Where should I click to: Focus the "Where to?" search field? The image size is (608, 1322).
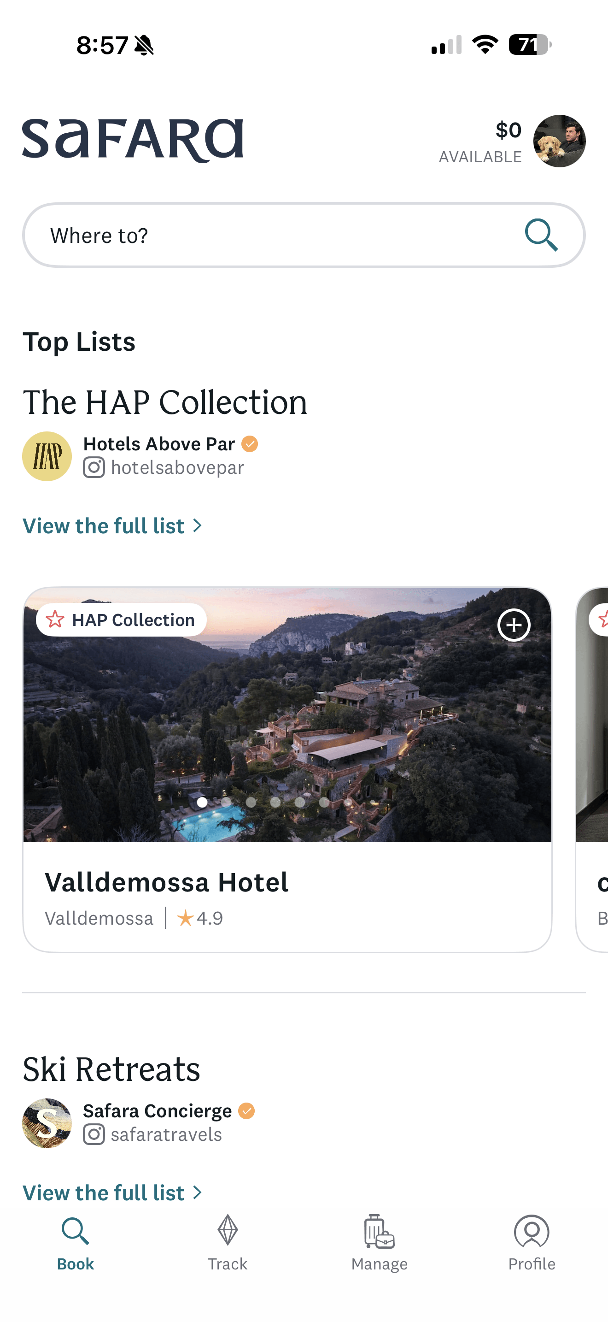coord(267,236)
